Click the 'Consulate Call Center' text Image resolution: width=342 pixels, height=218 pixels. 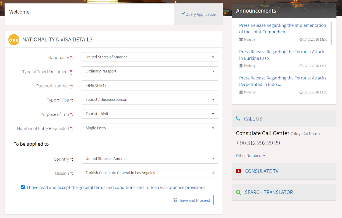coord(263,133)
